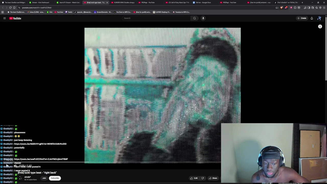Click the cast screen icon in toolbar
327x184 pixels.
click(x=277, y=8)
